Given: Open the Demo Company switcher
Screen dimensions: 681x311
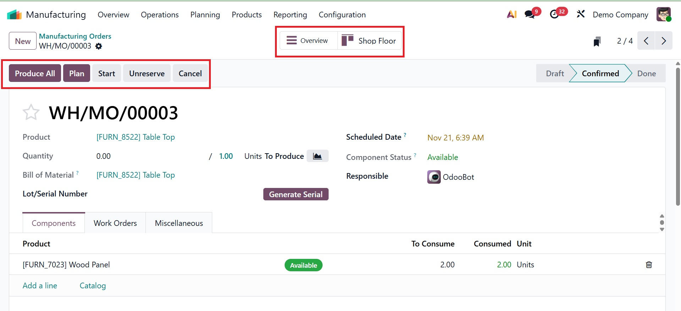Looking at the screenshot, I should point(620,15).
